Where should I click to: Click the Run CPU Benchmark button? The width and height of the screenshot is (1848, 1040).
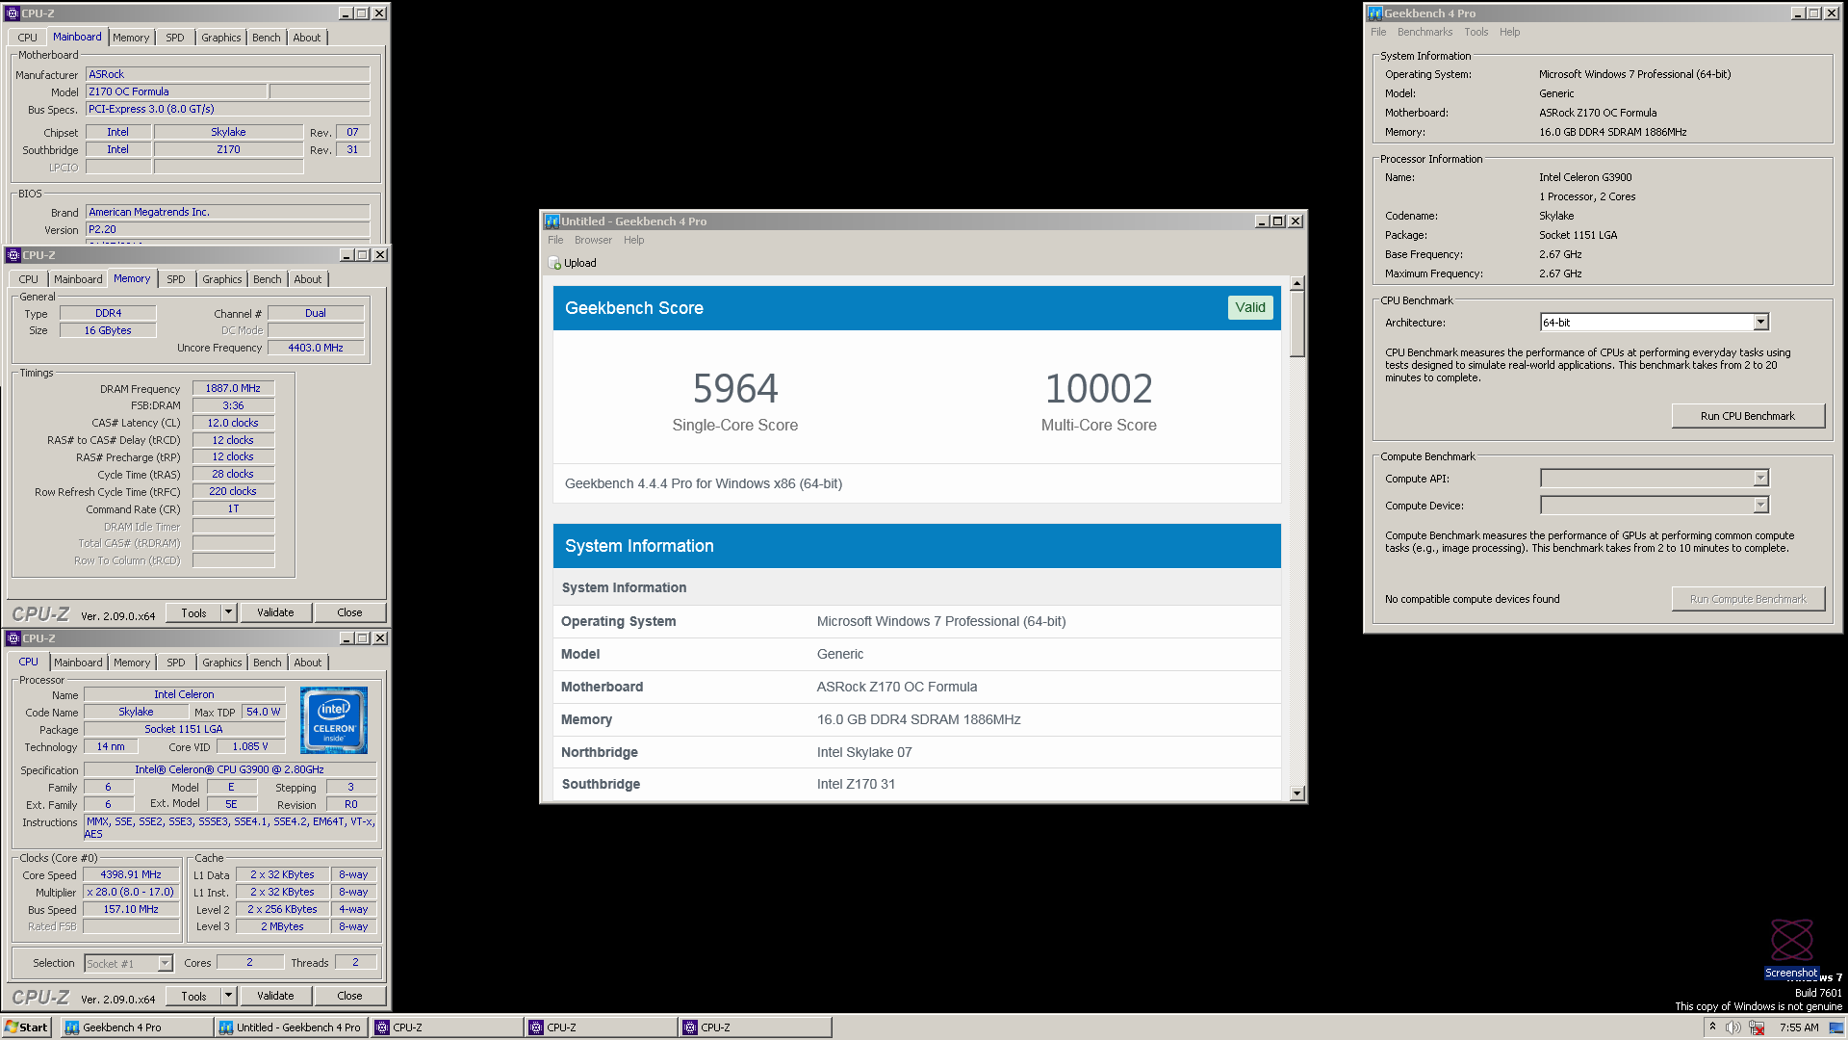1748,416
